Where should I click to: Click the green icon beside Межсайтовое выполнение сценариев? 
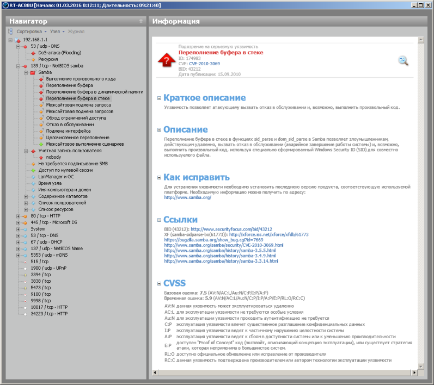pos(41,144)
